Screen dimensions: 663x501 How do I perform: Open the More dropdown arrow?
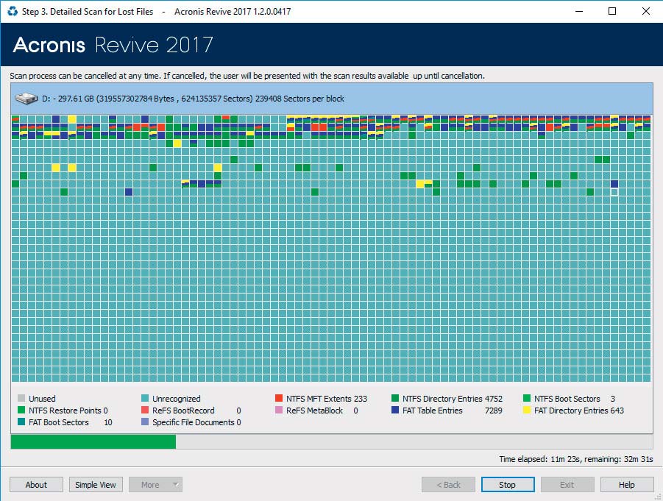(x=175, y=485)
